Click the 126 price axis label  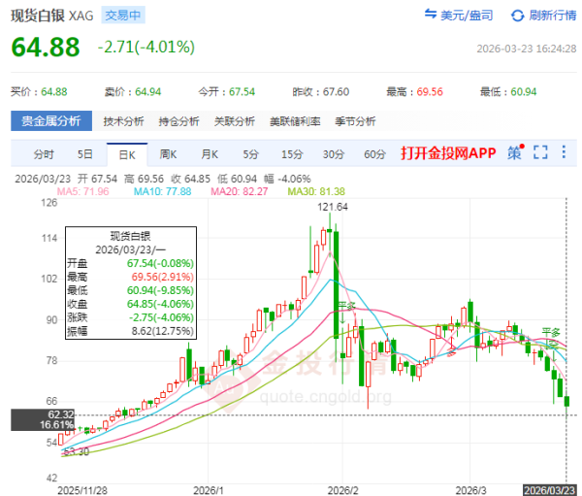49,203
